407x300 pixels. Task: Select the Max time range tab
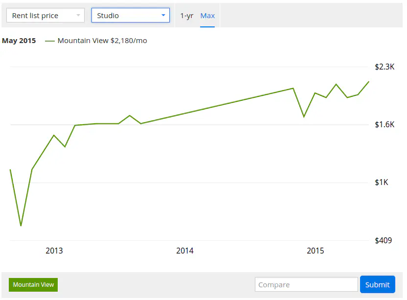pyautogui.click(x=207, y=16)
